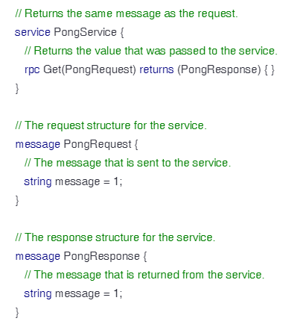This screenshot has width=303, height=327.
Task: Click the message keyword before PongRequest
Action: (x=38, y=145)
